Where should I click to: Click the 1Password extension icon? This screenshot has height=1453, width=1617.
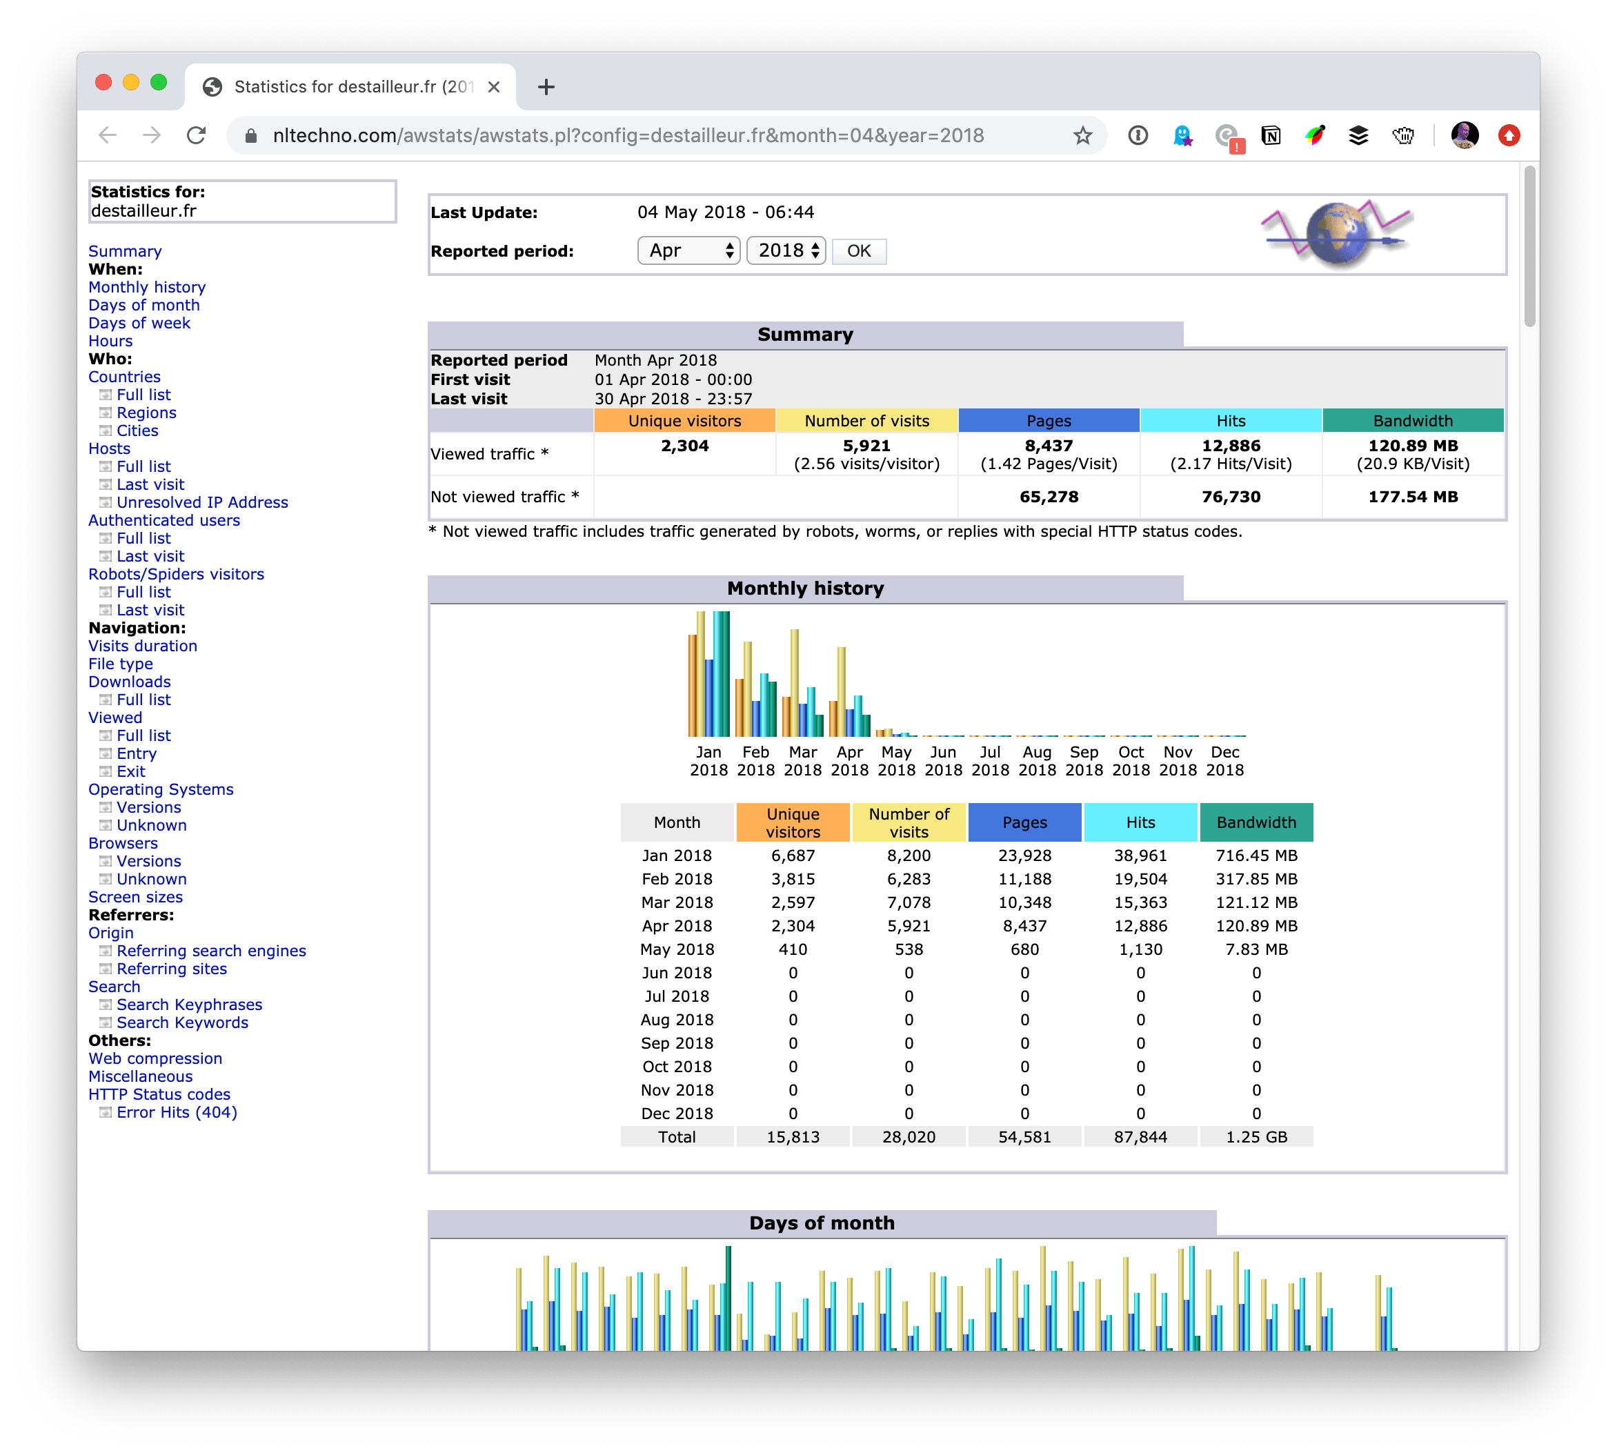click(x=1138, y=136)
